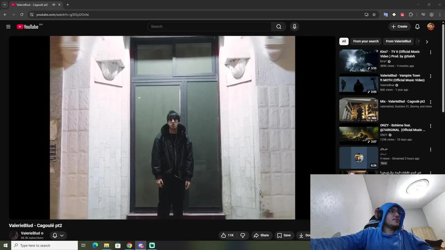Open File Explorer from taskbar
This screenshot has width=445, height=250.
[x=106, y=245]
